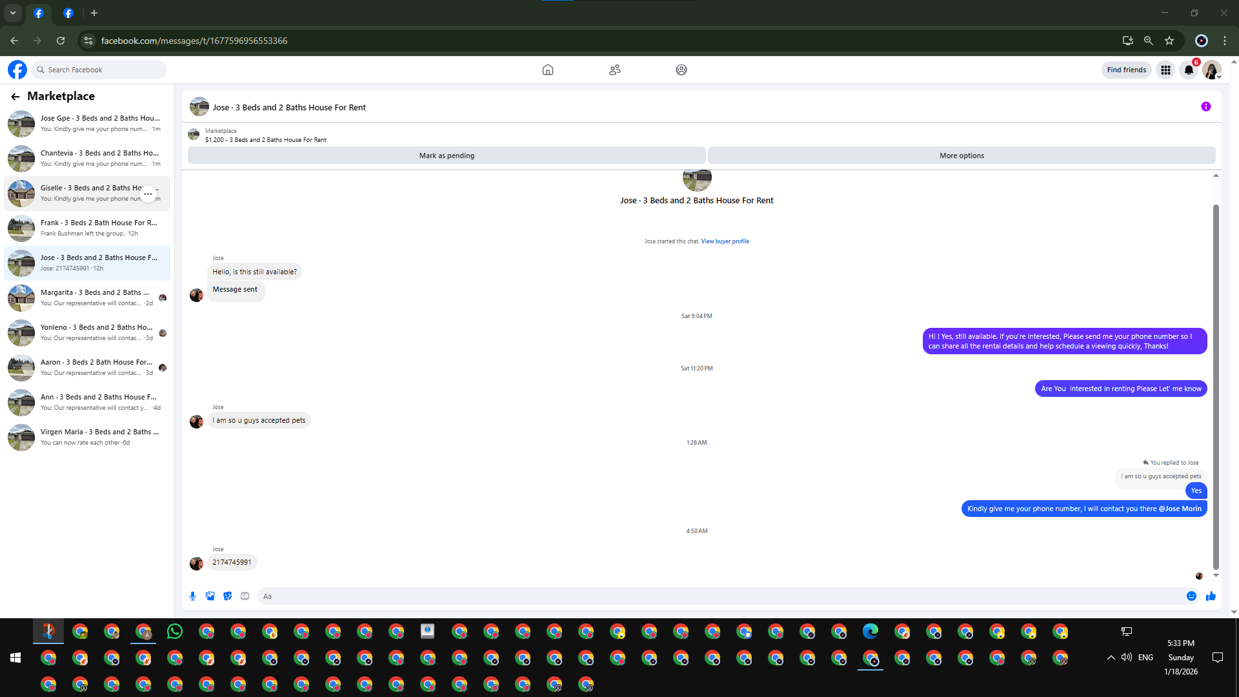Attach a photo using image icon
Viewport: 1239px width, 697px height.
click(210, 596)
